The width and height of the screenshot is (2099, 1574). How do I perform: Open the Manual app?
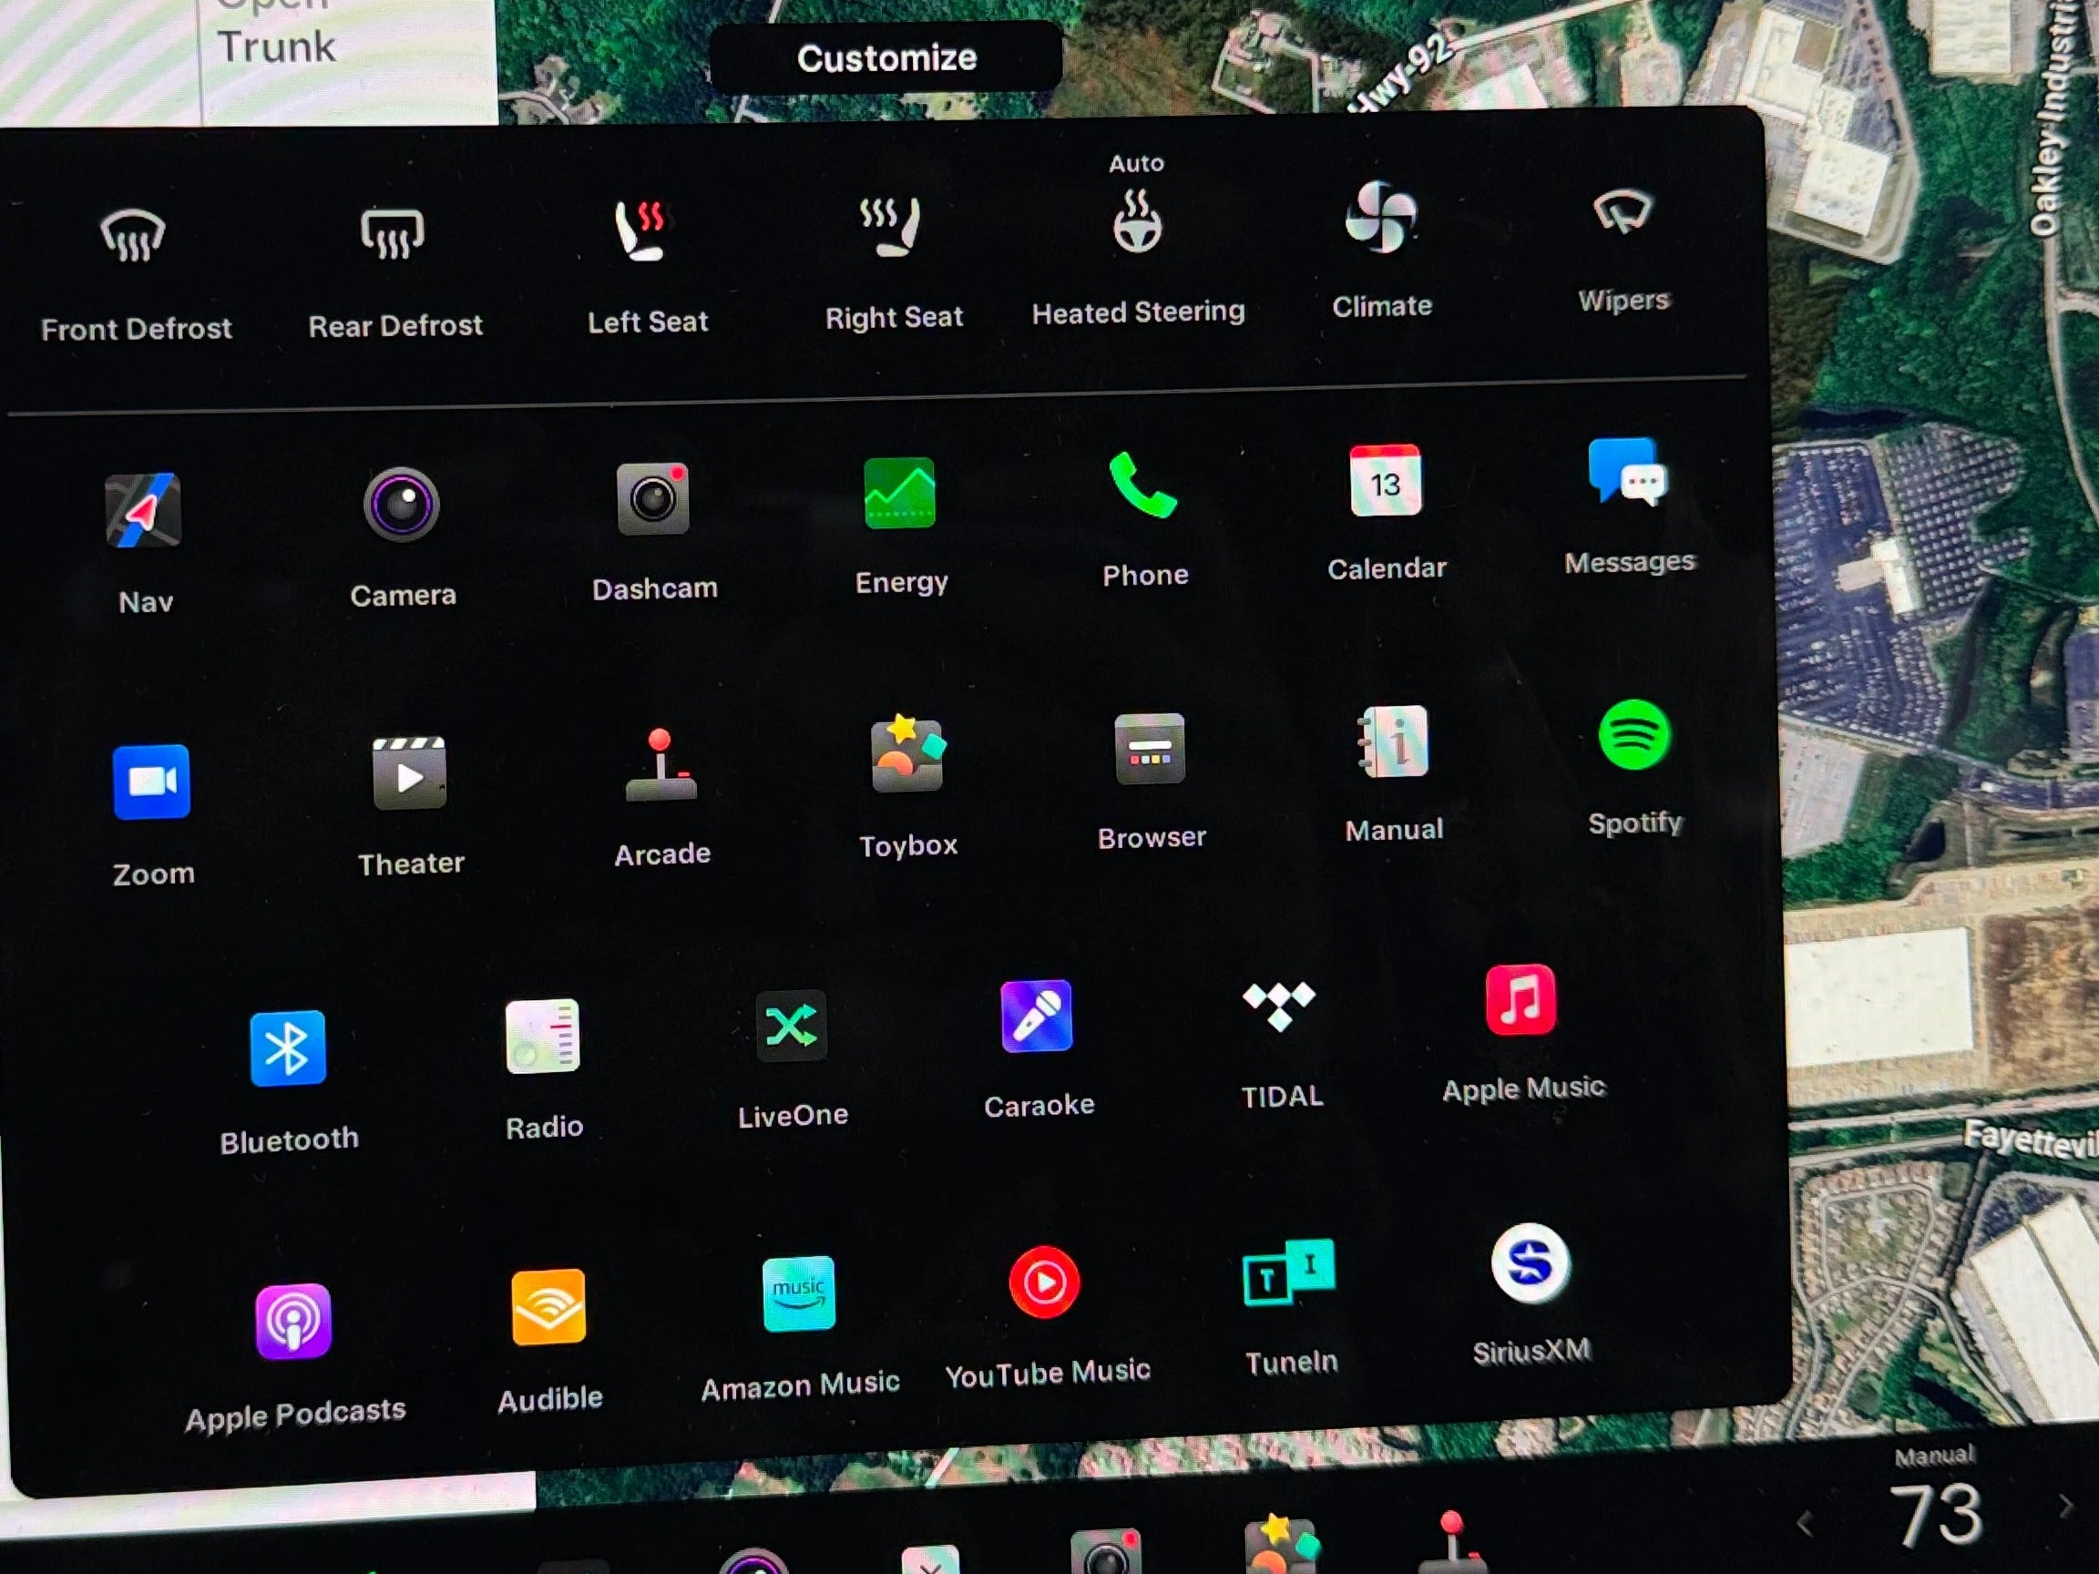pos(1393,741)
